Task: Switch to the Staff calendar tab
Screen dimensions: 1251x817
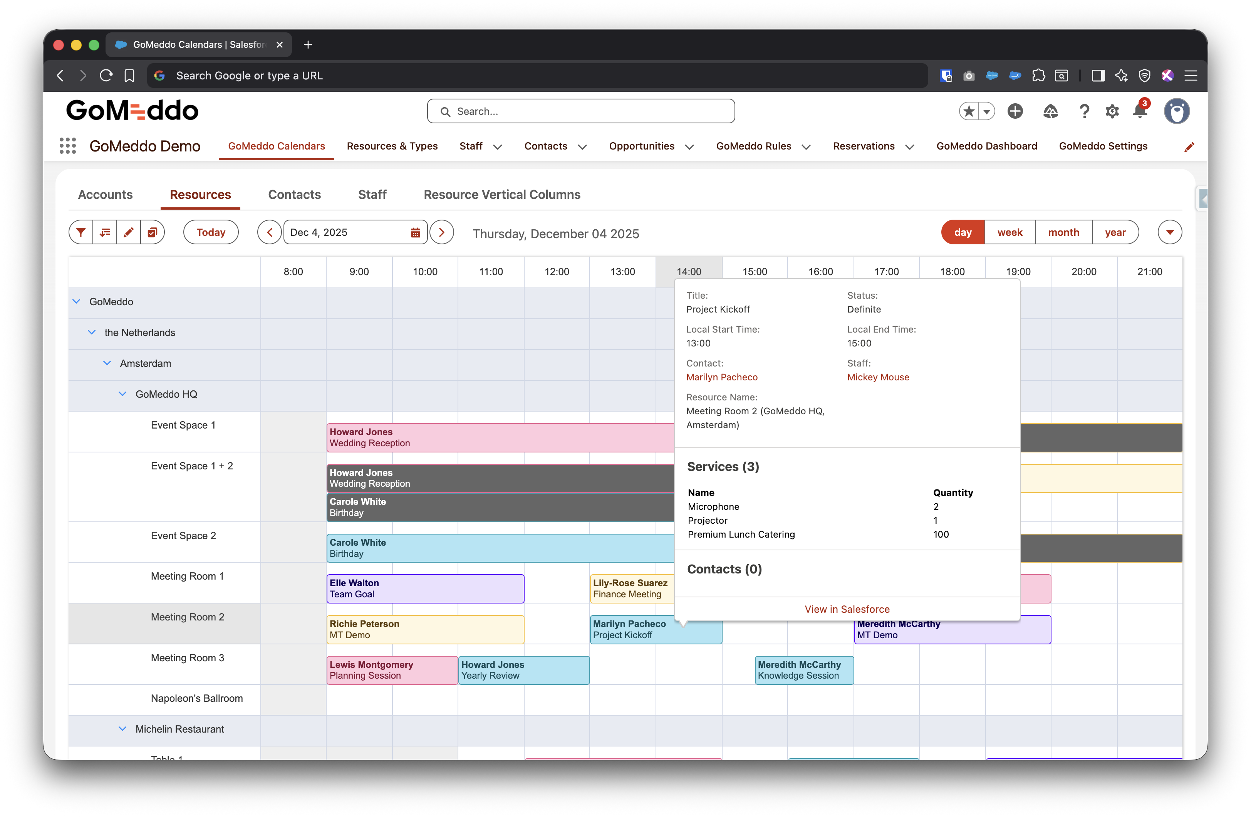Action: [x=372, y=194]
